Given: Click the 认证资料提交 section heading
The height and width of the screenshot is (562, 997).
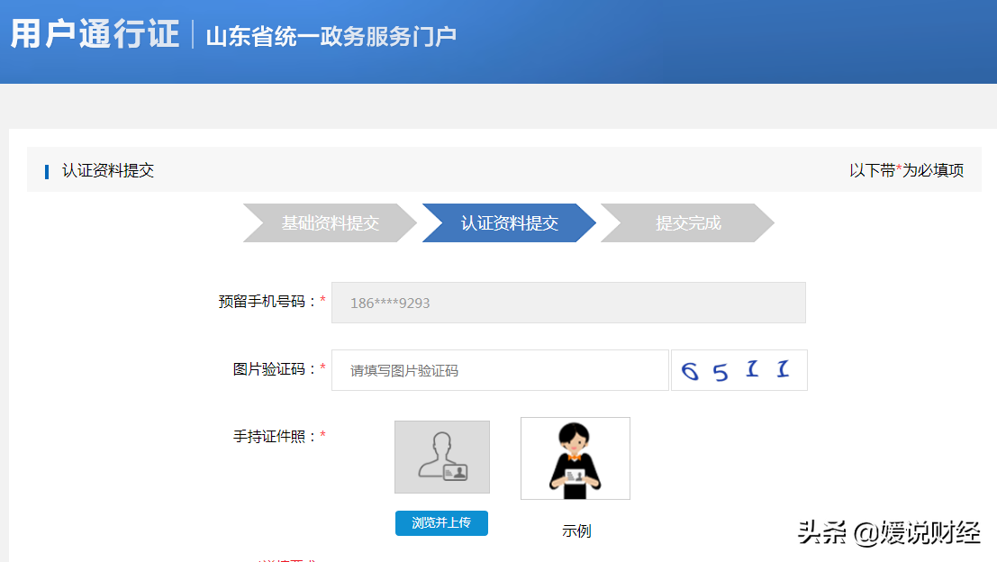Looking at the screenshot, I should coord(107,170).
